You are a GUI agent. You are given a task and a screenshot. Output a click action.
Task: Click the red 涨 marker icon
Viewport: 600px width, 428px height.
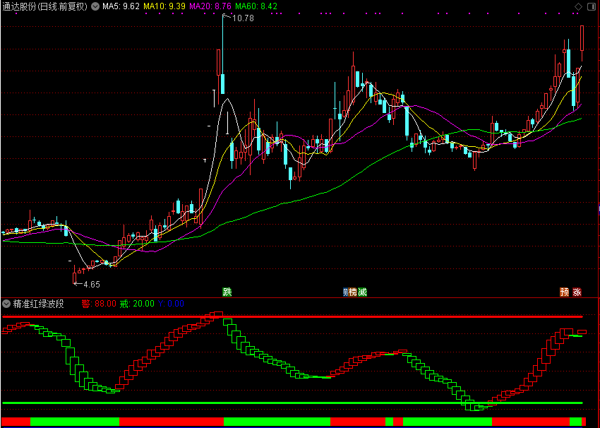[577, 292]
